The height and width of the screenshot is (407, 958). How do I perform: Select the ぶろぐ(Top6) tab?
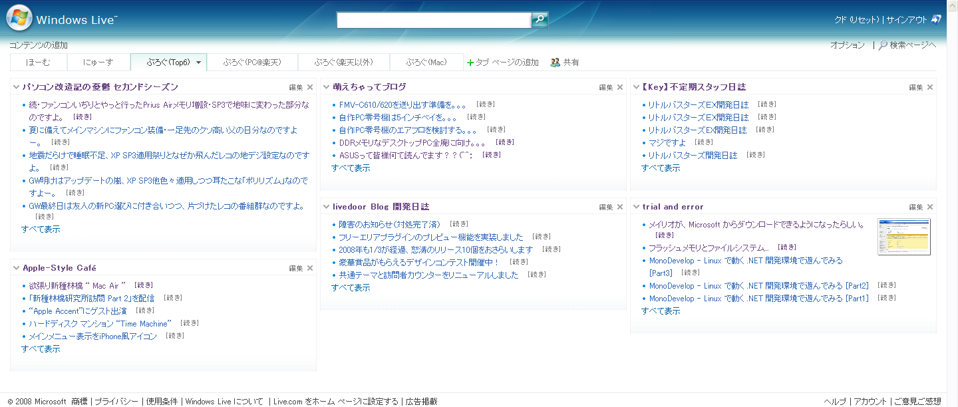point(168,63)
